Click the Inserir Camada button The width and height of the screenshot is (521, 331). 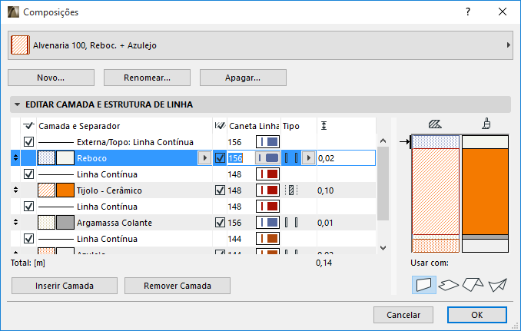(x=64, y=286)
